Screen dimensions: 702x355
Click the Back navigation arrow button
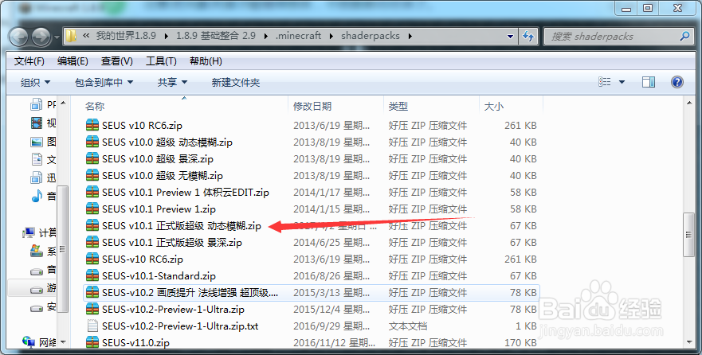pos(19,37)
